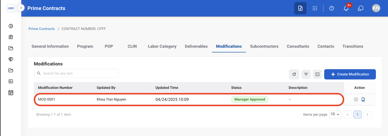Image resolution: width=388 pixels, height=136 pixels.
Task: Click the Create Modification button
Action: click(350, 74)
